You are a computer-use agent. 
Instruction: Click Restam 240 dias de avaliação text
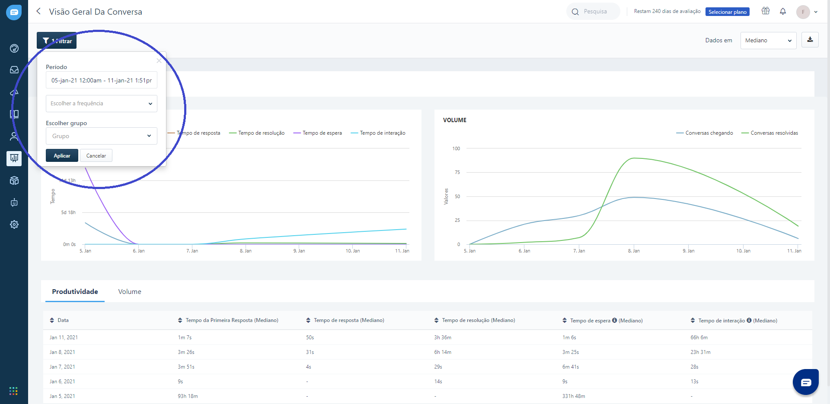pos(667,11)
